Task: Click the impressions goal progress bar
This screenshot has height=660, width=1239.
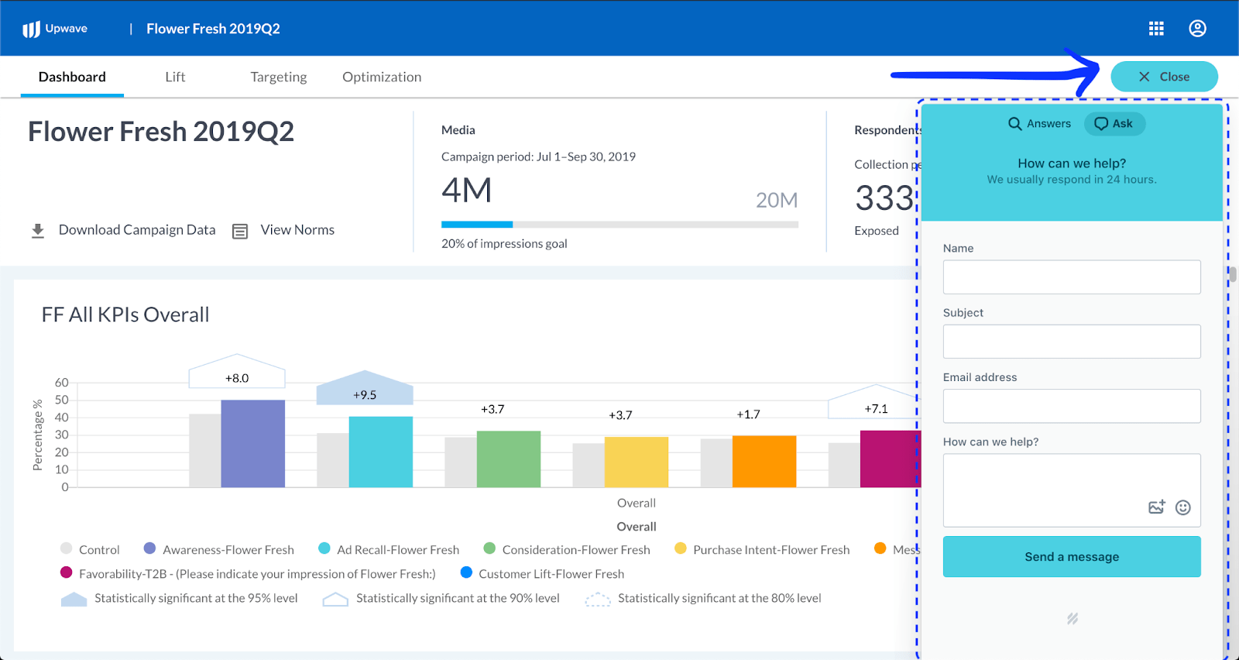Action: [619, 225]
